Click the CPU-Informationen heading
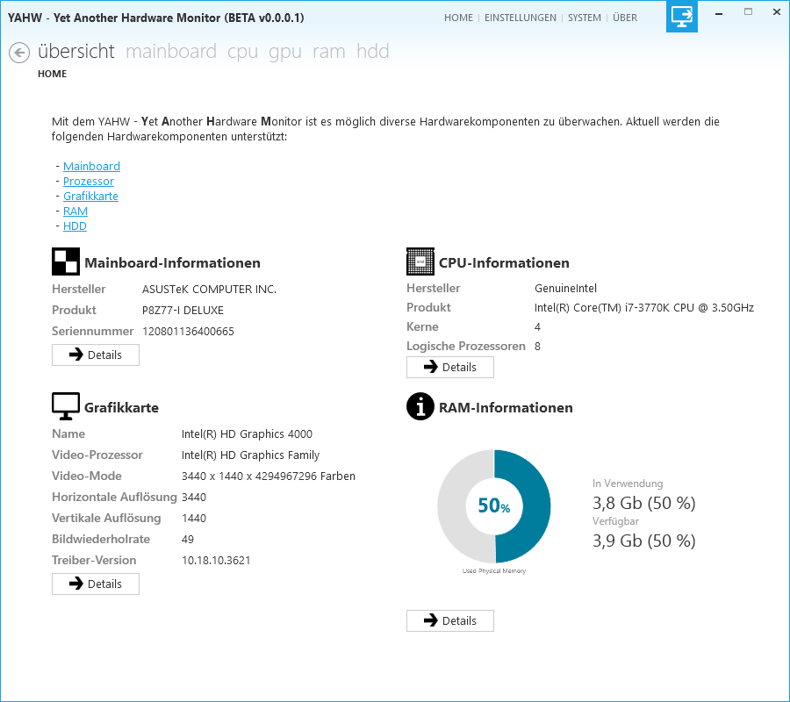 (x=504, y=263)
